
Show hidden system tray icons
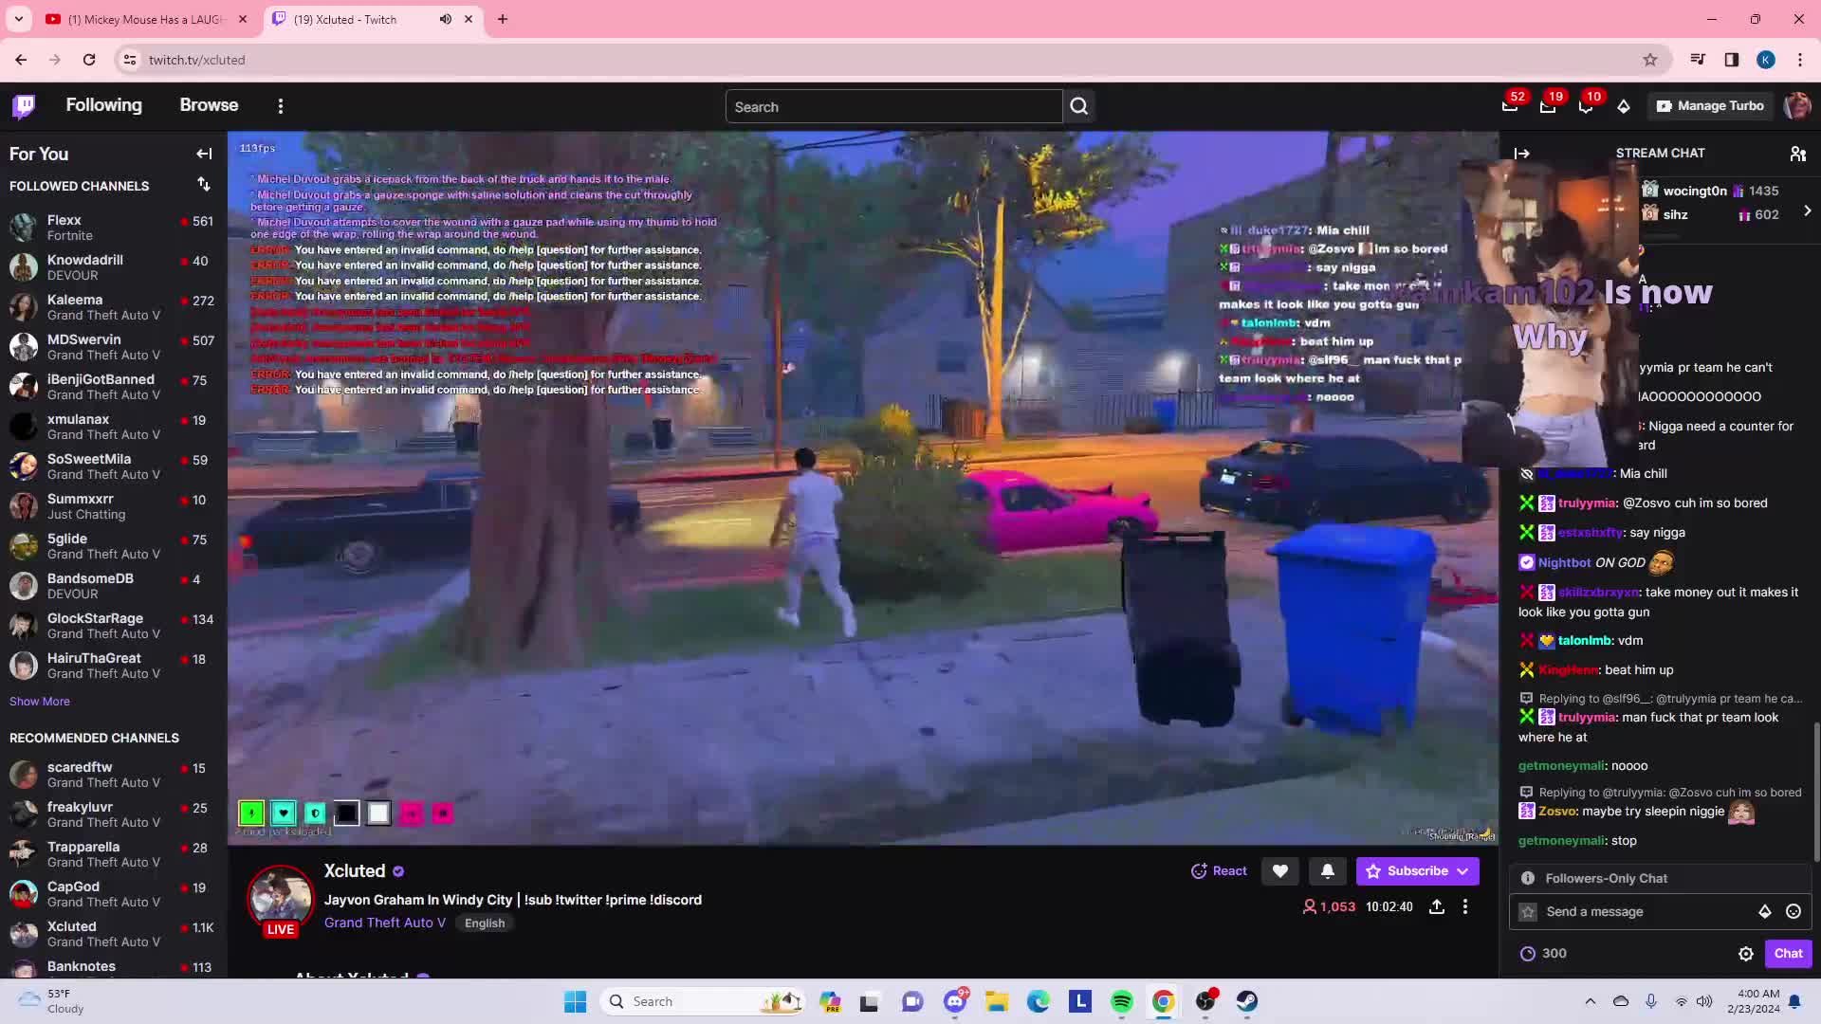1591,1001
